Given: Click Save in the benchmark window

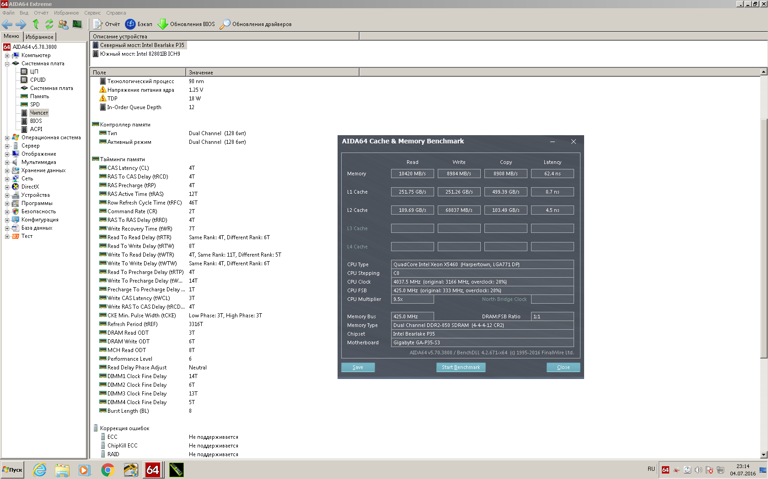Looking at the screenshot, I should [358, 367].
